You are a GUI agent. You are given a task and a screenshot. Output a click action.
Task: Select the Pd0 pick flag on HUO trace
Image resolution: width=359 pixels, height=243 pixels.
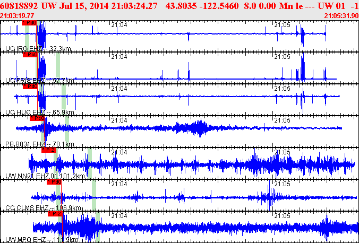coord(30,86)
